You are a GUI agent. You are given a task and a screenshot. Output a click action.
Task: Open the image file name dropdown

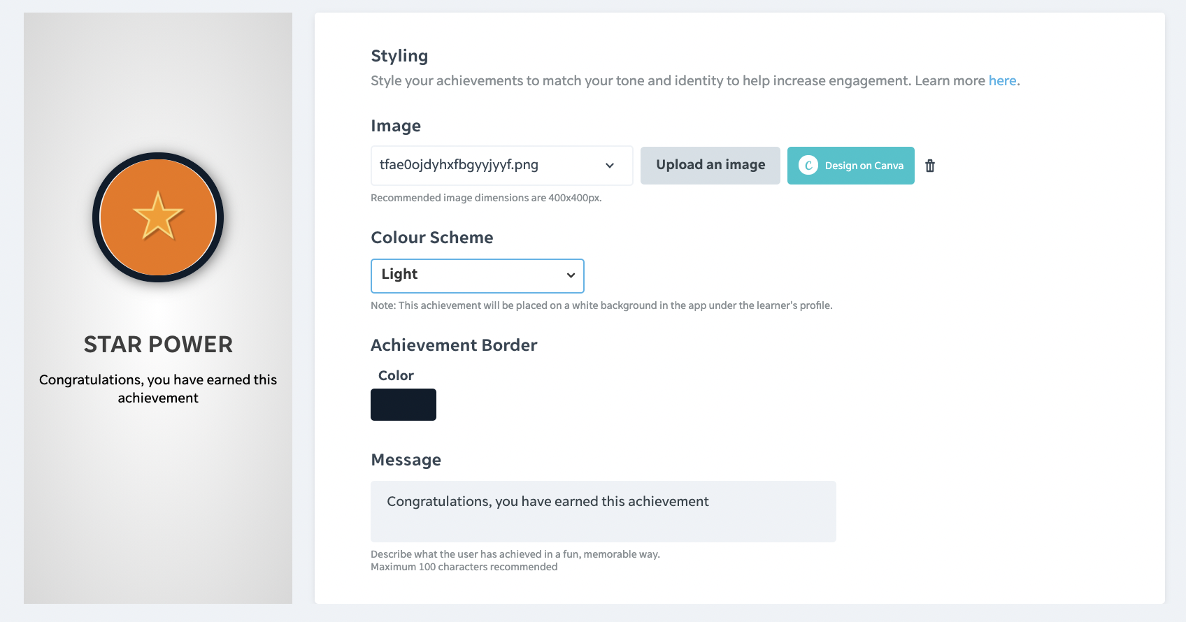(501, 166)
